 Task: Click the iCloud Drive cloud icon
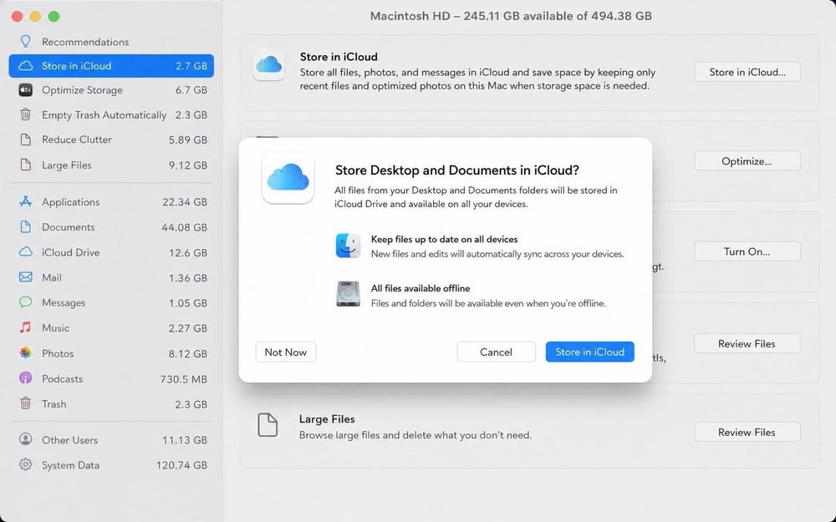point(26,252)
